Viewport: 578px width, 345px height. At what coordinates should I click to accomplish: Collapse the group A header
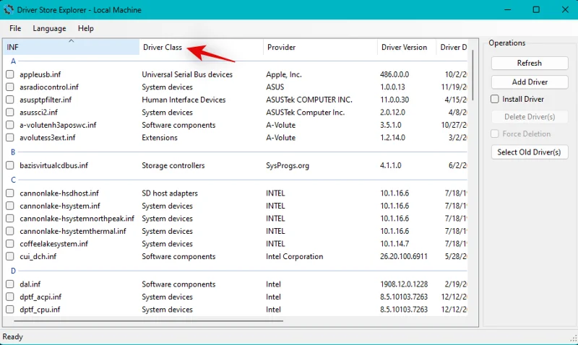13,61
